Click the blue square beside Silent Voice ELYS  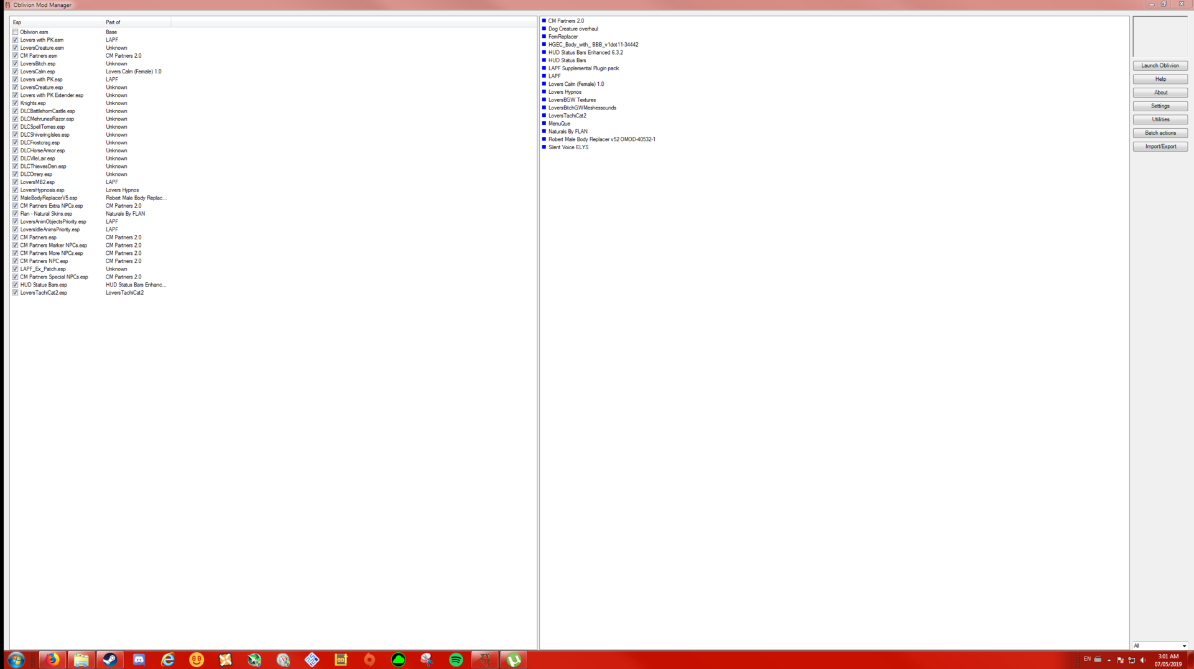point(544,147)
